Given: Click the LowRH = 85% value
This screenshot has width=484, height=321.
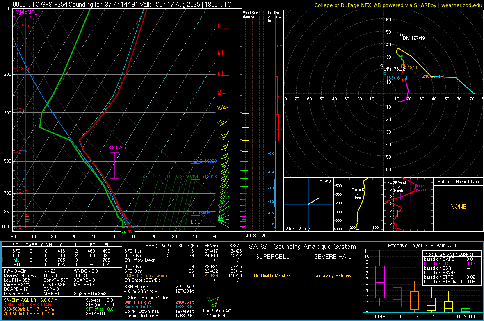Looking at the screenshot, I should pos(17,280).
